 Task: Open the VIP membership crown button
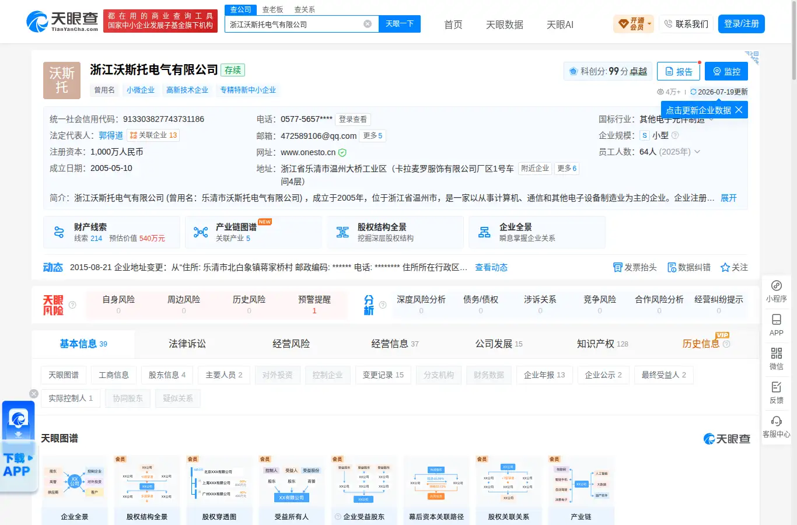634,24
